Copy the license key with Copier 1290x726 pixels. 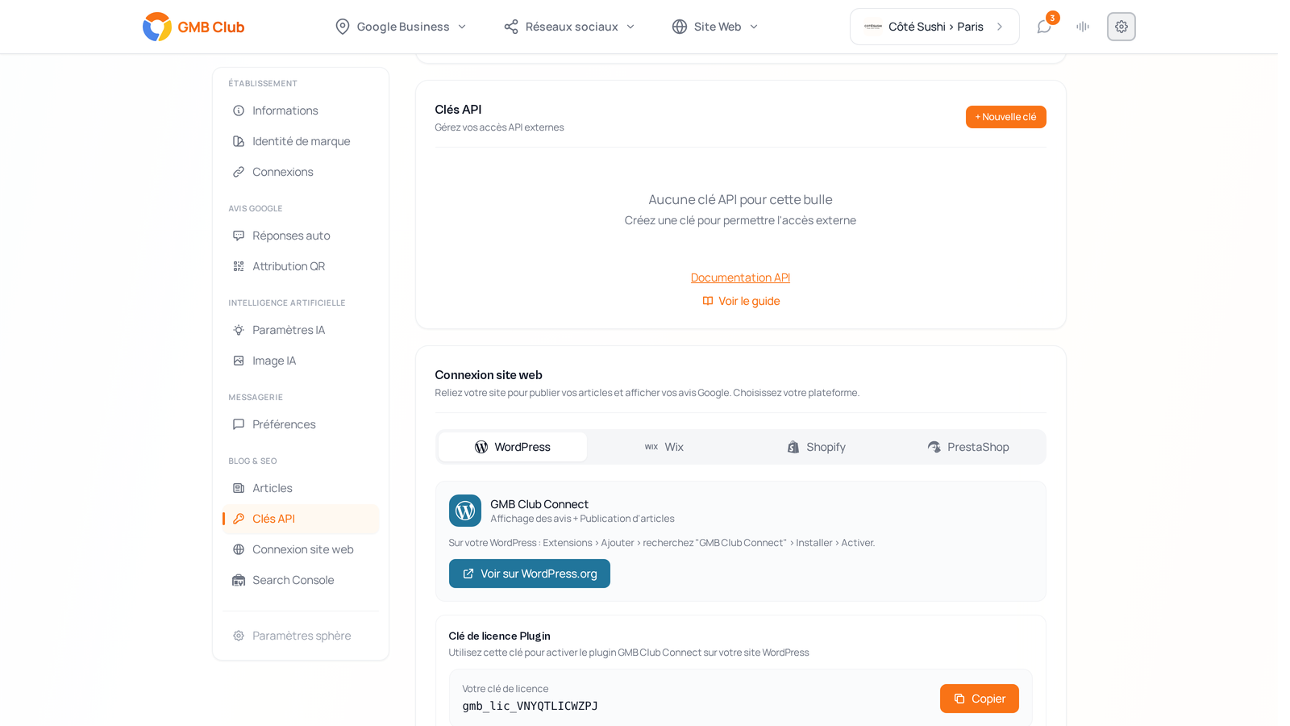click(980, 699)
